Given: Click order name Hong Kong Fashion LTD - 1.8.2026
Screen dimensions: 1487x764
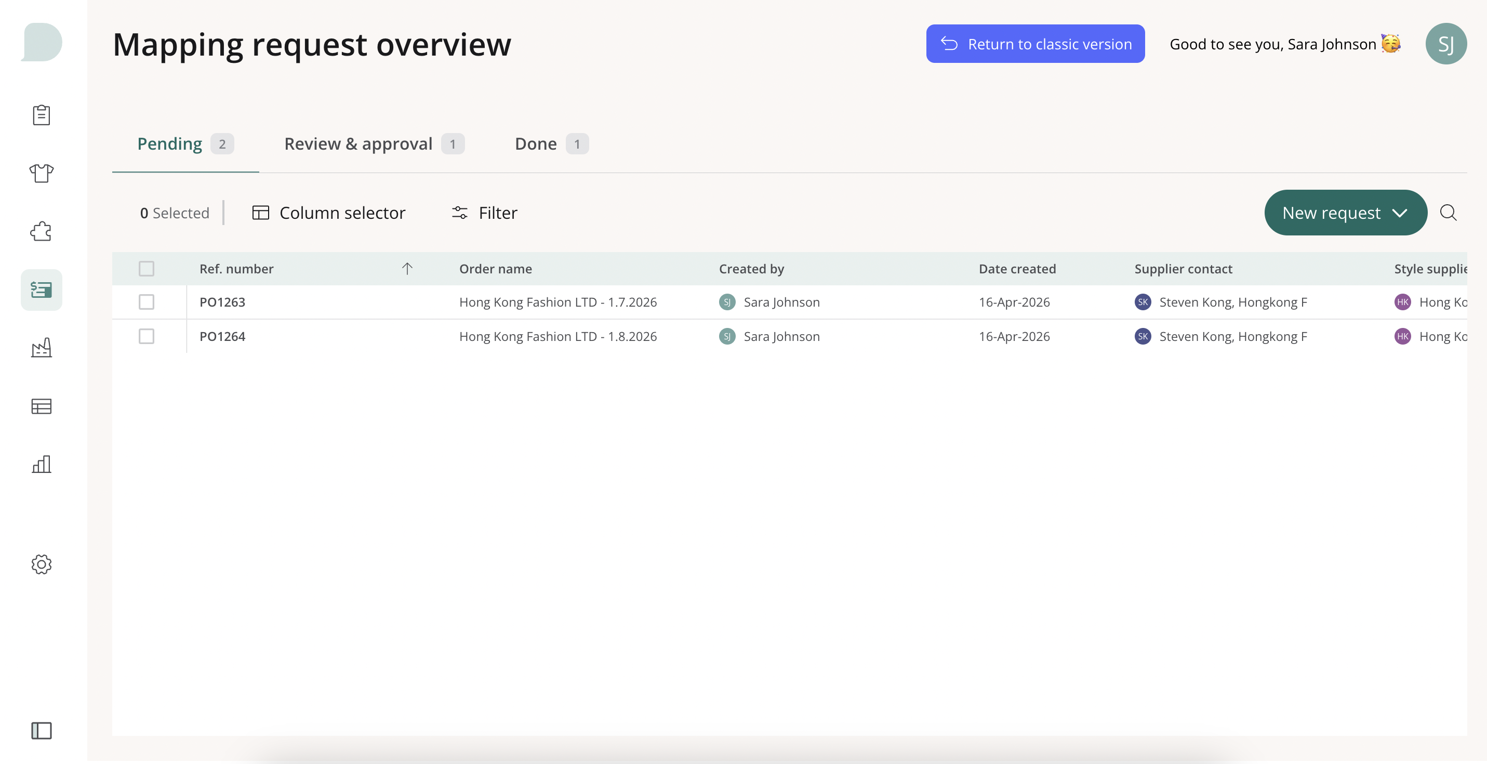Looking at the screenshot, I should click(x=558, y=337).
